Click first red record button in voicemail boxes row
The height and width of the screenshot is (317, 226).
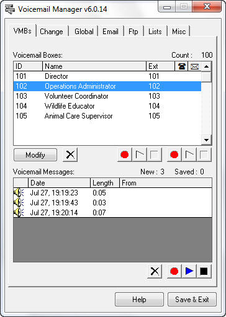[125, 154]
